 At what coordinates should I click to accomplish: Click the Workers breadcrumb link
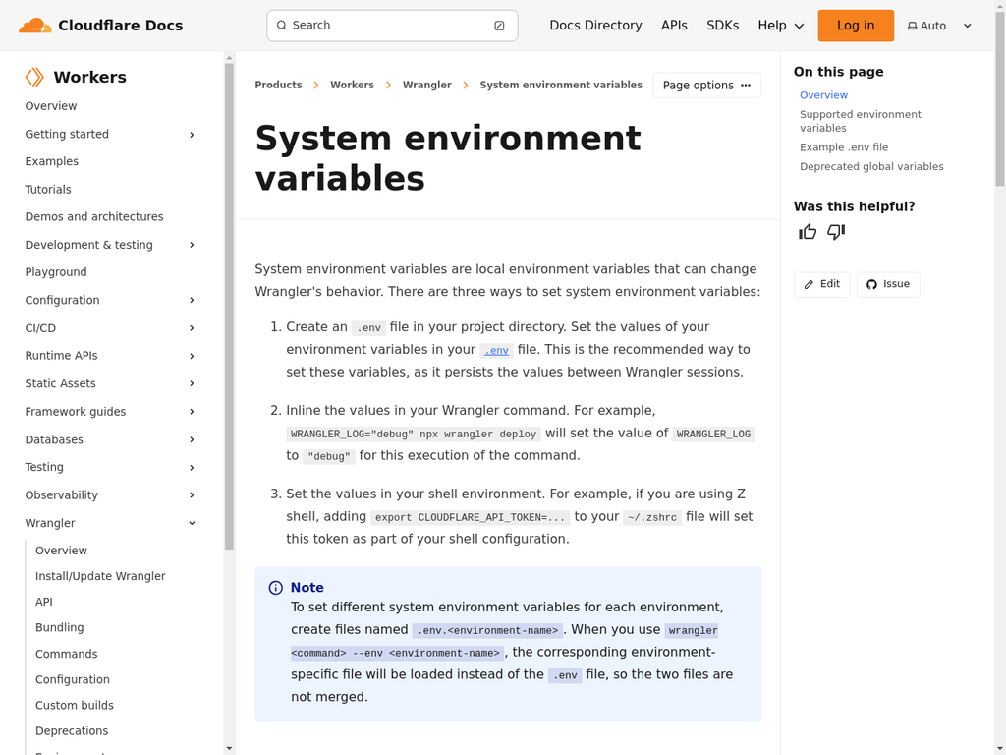pyautogui.click(x=353, y=85)
